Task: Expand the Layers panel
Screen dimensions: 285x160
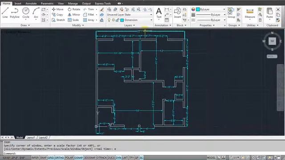Action: pos(130,25)
